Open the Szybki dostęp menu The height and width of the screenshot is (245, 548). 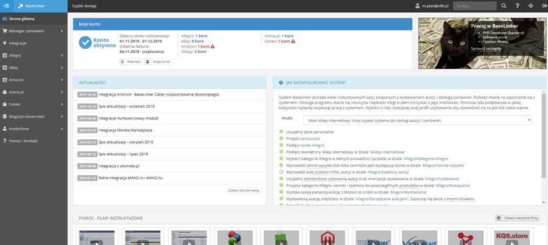[x=84, y=6]
